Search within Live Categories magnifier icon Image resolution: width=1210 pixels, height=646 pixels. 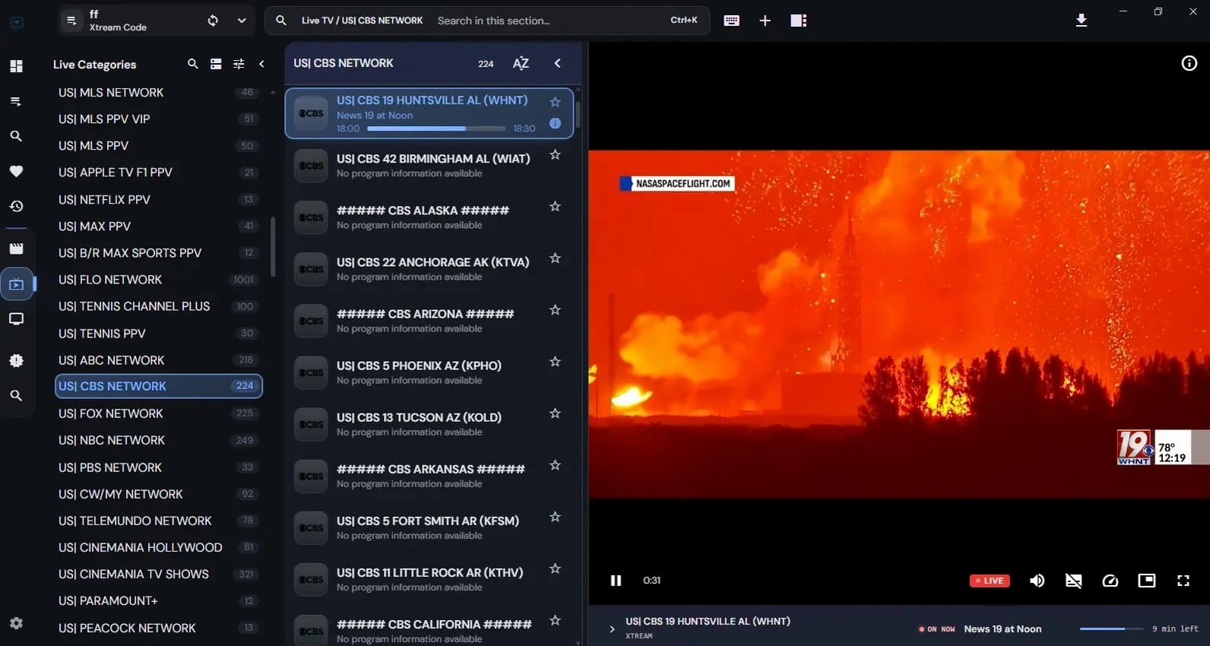[x=193, y=64]
